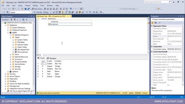Toggle IntelliSense Enabled button
The width and height of the screenshot is (185, 104).
tap(63, 12)
